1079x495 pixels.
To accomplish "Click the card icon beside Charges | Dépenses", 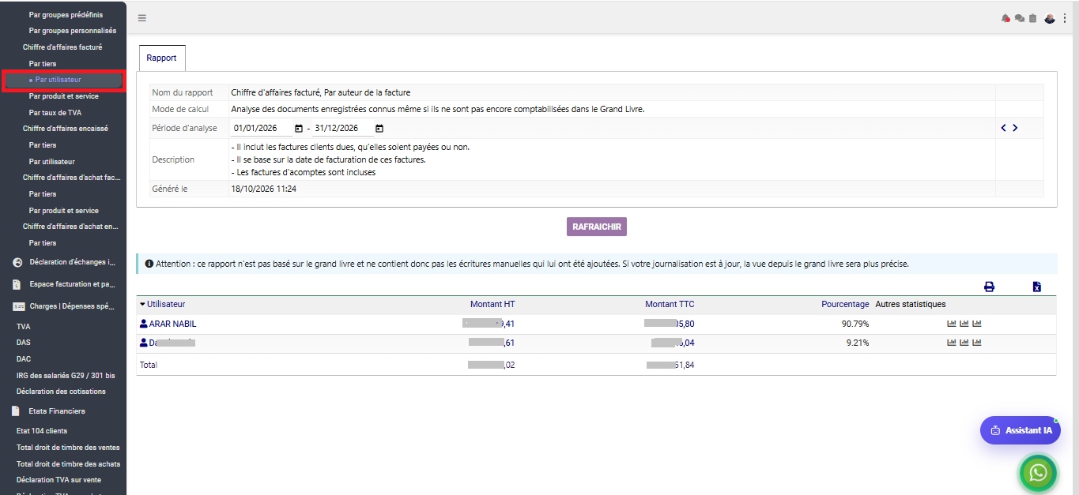I will point(18,306).
